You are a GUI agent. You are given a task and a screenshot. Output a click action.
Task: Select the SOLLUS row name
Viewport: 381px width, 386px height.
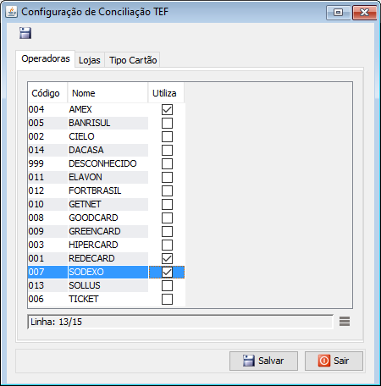click(x=108, y=285)
